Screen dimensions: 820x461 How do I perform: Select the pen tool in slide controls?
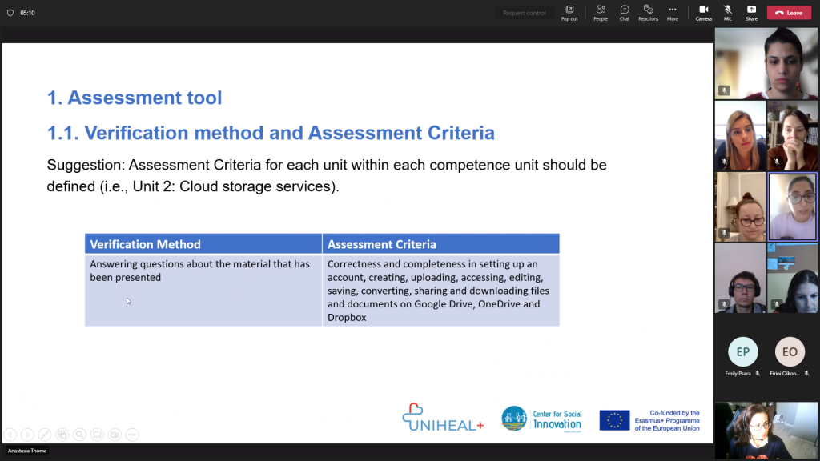pos(45,435)
